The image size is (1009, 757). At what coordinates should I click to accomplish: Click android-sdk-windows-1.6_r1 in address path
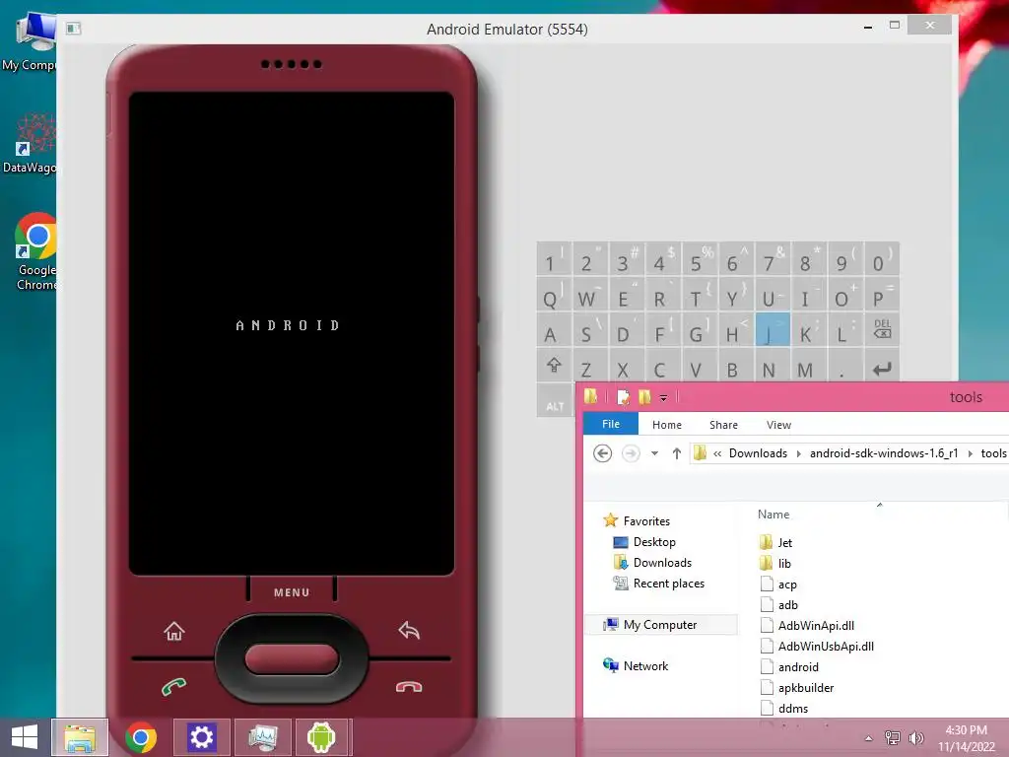(884, 453)
